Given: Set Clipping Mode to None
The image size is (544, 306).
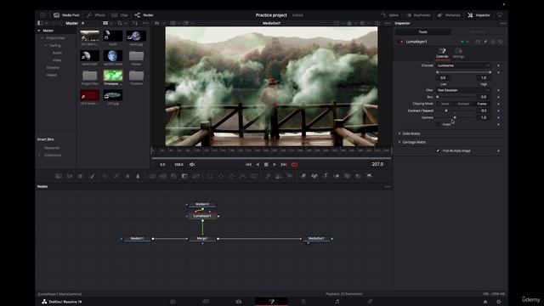Looking at the screenshot, I should pyautogui.click(x=445, y=104).
